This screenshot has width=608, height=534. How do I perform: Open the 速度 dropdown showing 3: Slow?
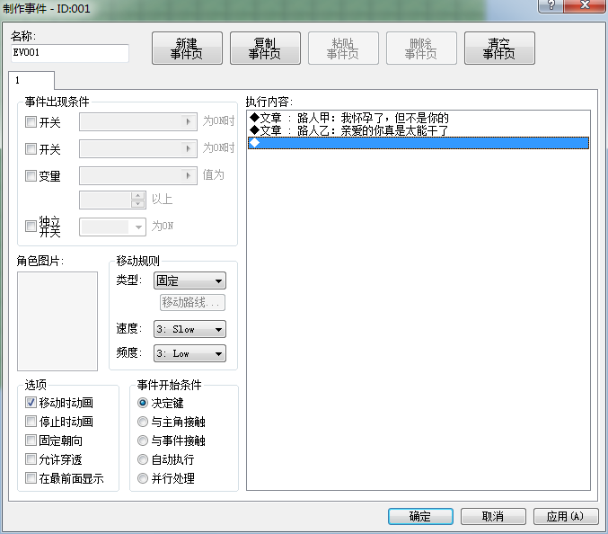pos(189,329)
